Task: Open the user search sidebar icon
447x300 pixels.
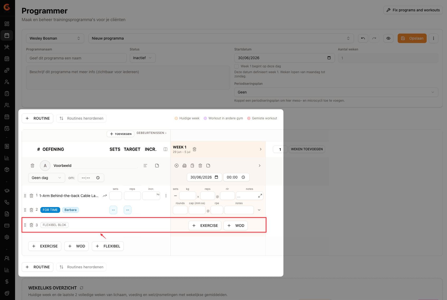Action: 7,82
